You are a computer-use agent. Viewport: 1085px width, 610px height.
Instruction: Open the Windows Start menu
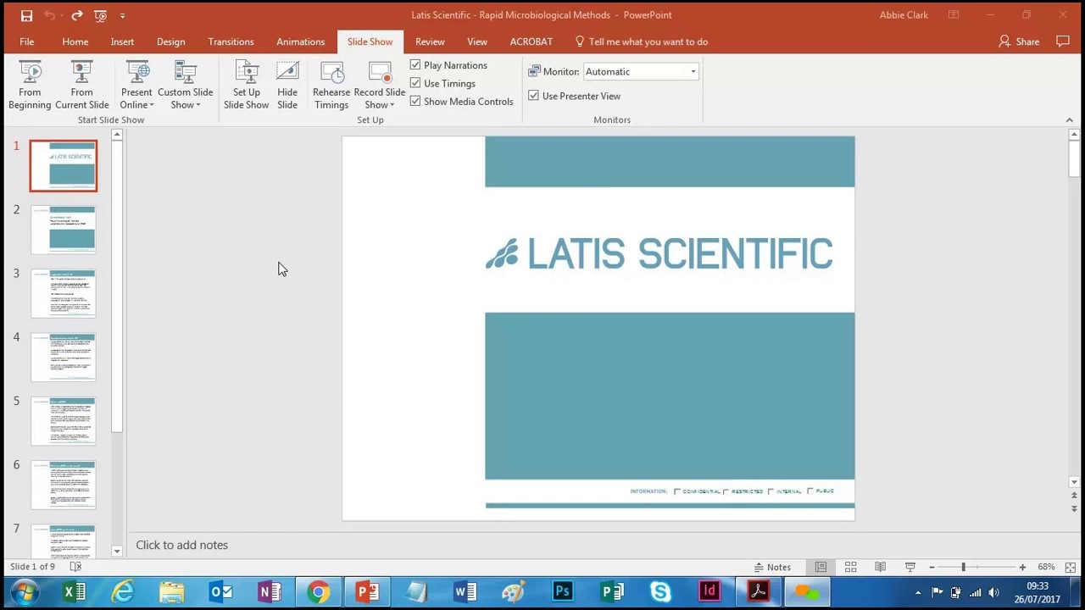point(24,591)
